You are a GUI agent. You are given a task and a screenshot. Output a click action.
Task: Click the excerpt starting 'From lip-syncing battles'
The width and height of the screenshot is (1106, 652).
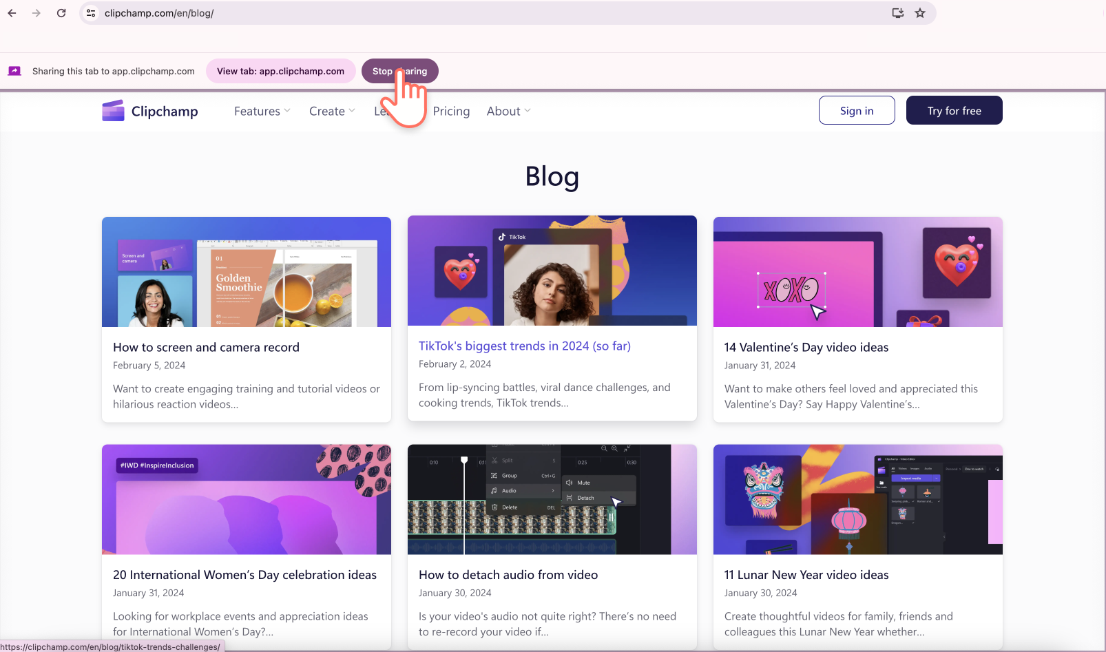pyautogui.click(x=545, y=395)
